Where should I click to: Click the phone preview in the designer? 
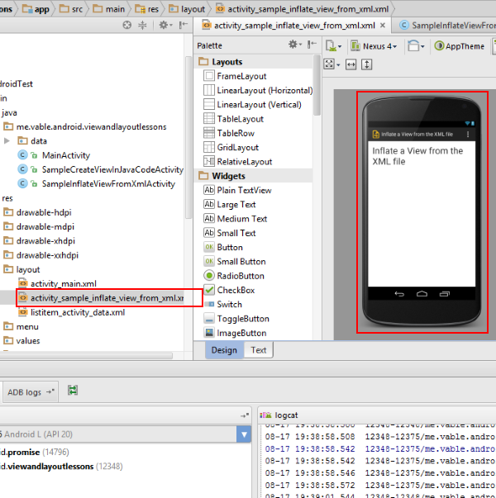coord(422,212)
